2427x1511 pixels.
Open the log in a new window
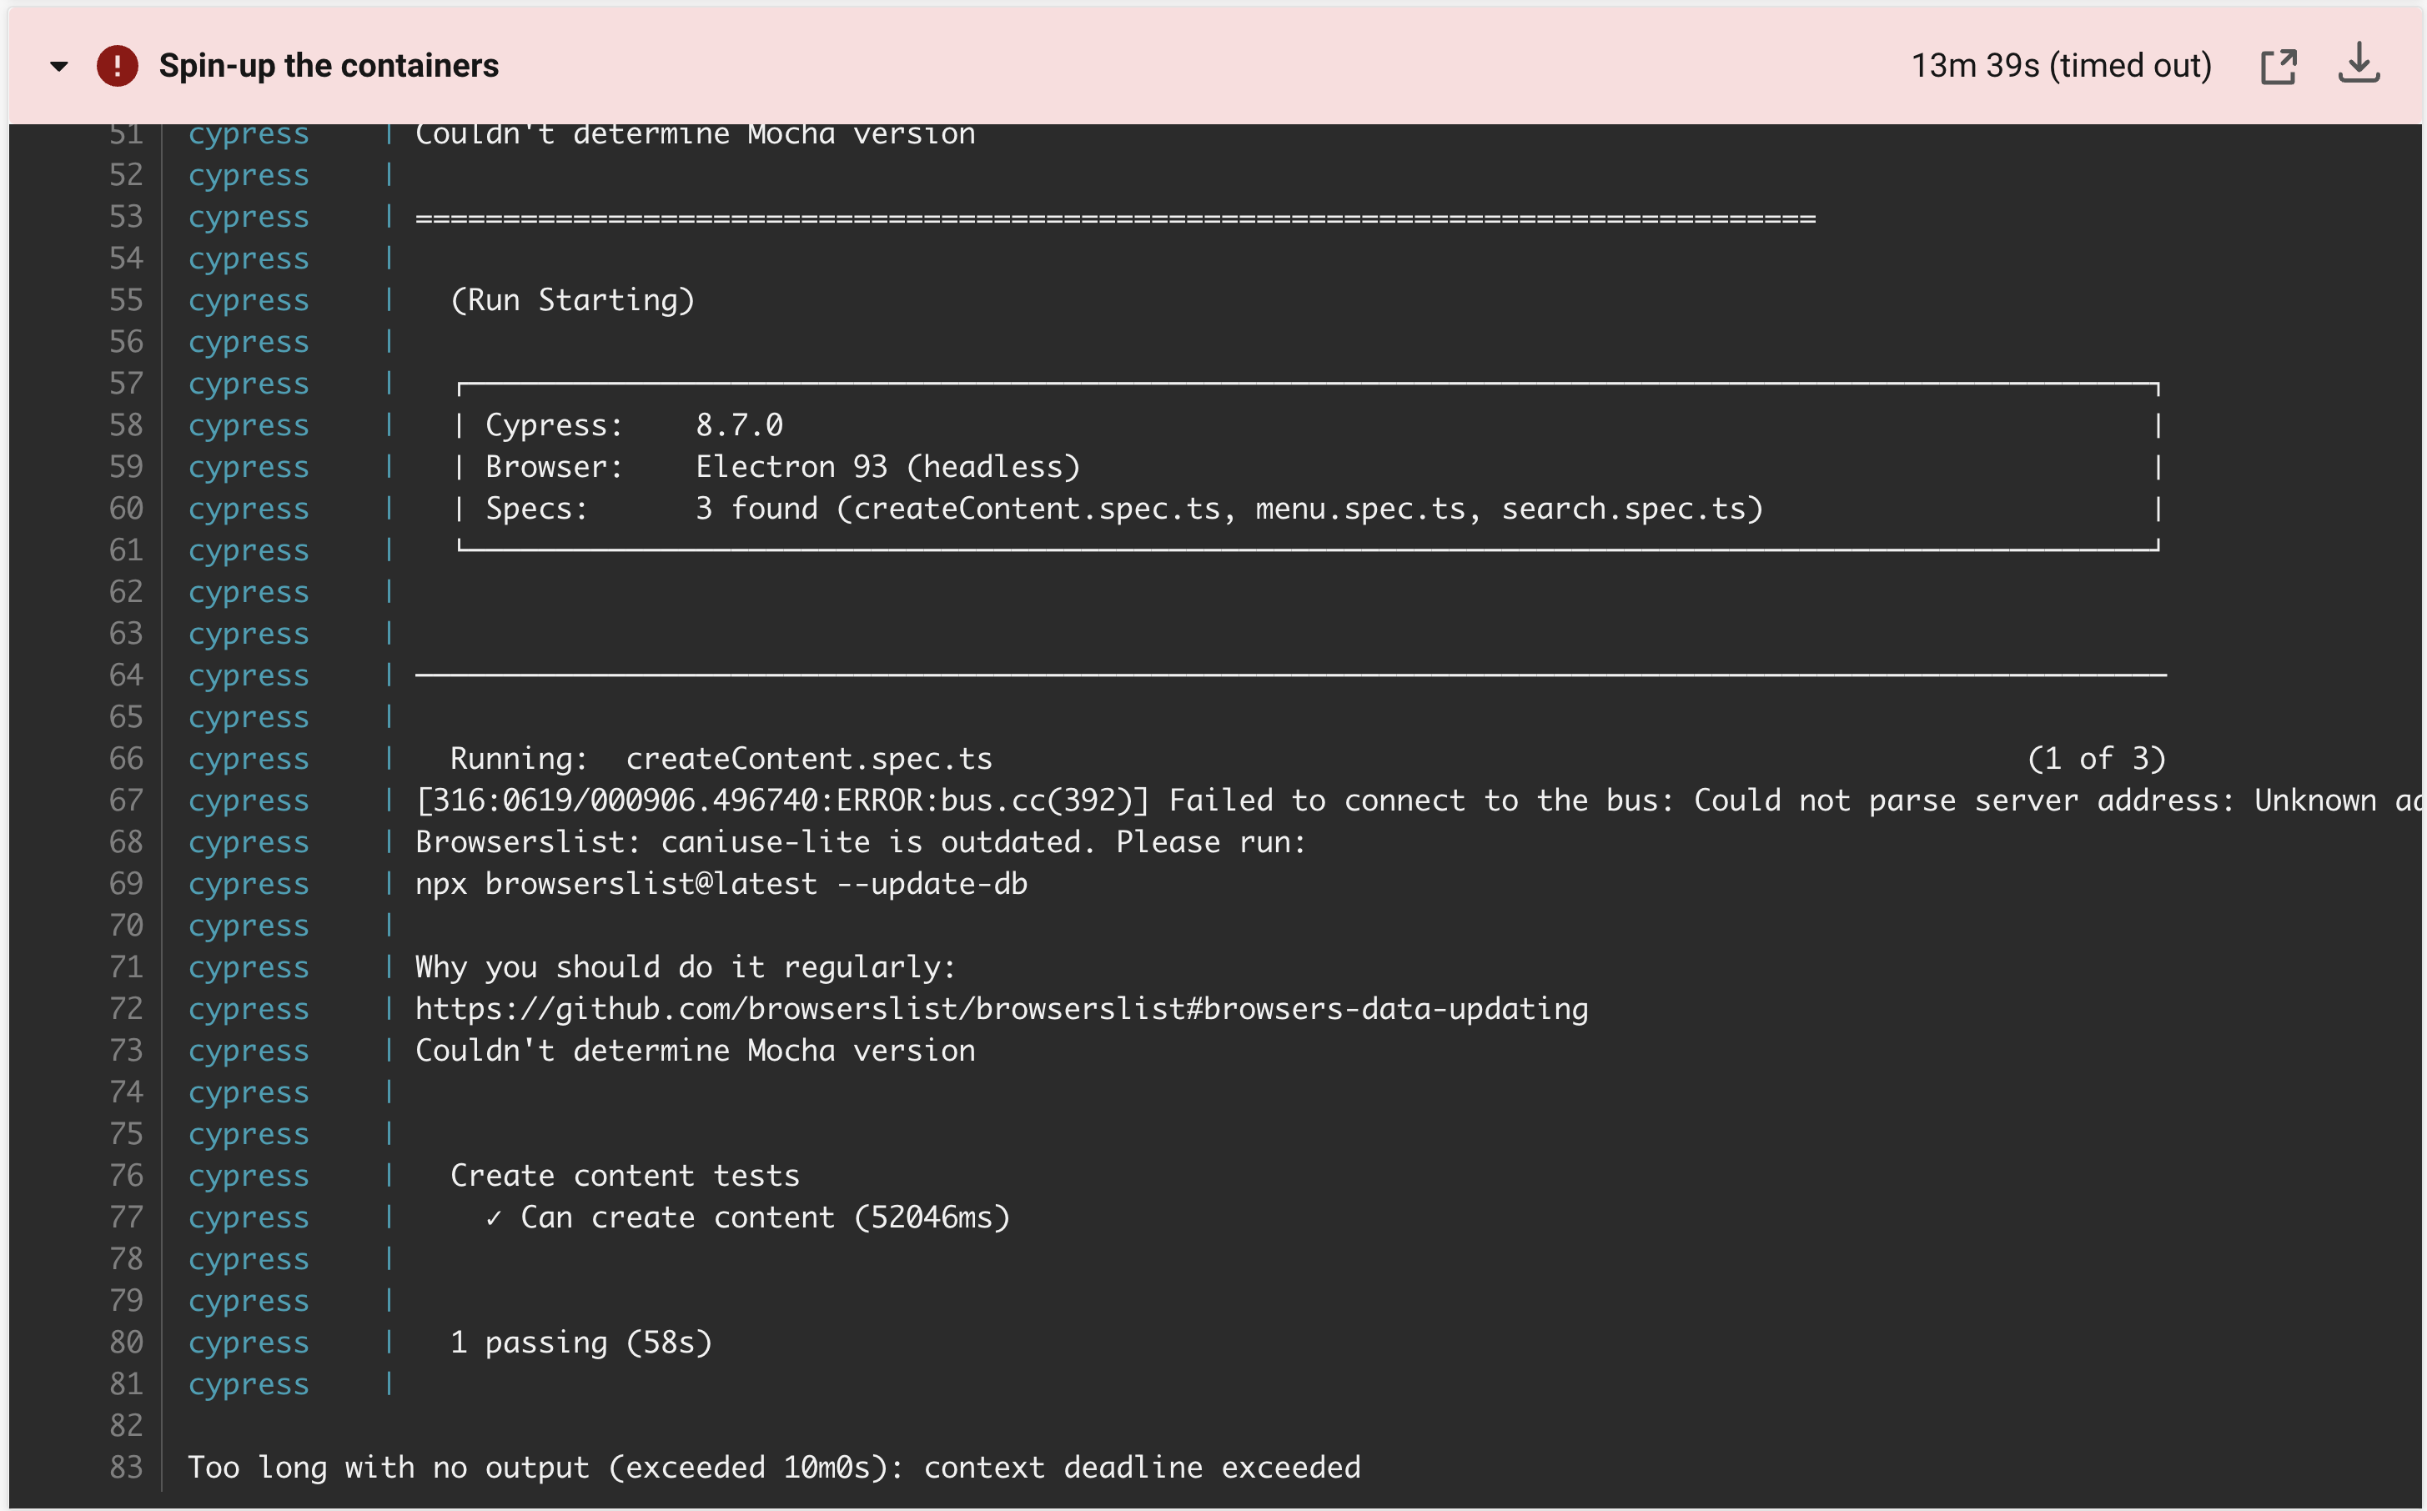(x=2280, y=64)
